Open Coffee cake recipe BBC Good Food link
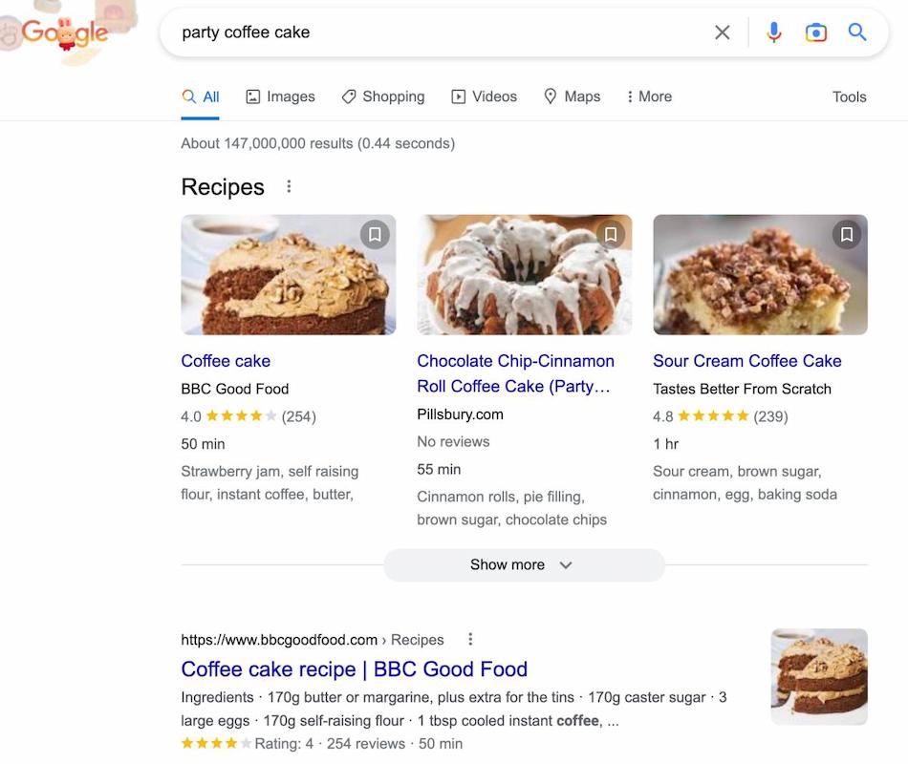This screenshot has width=908, height=764. point(354,669)
